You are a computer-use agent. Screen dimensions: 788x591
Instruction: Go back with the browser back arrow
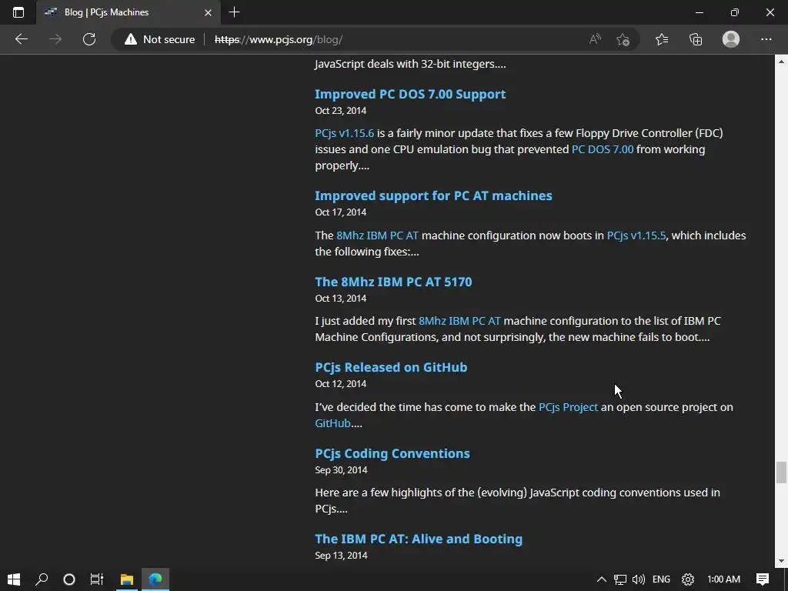tap(21, 39)
